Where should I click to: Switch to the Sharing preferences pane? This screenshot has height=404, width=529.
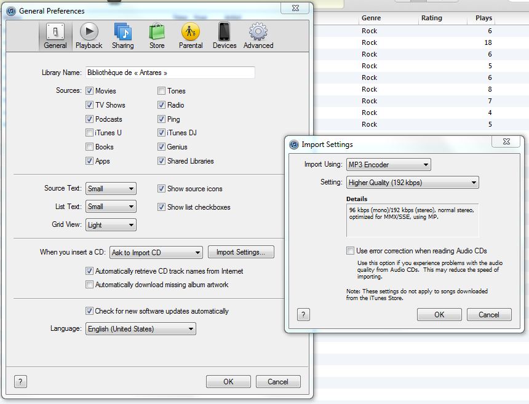[123, 36]
